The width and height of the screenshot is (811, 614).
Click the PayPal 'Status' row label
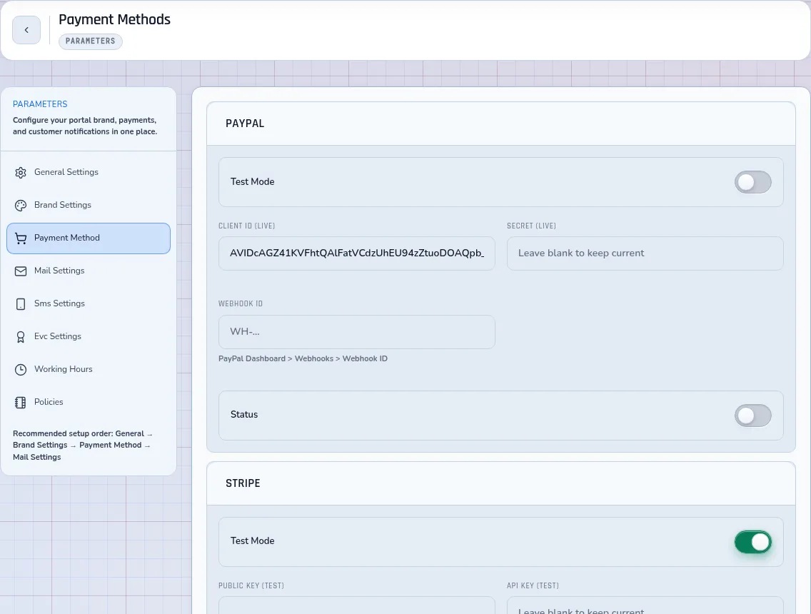pyautogui.click(x=244, y=414)
